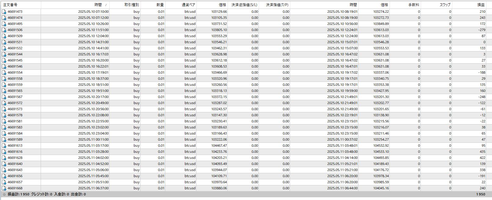Click total profit 1 950 at summary right

[x=481, y=194]
